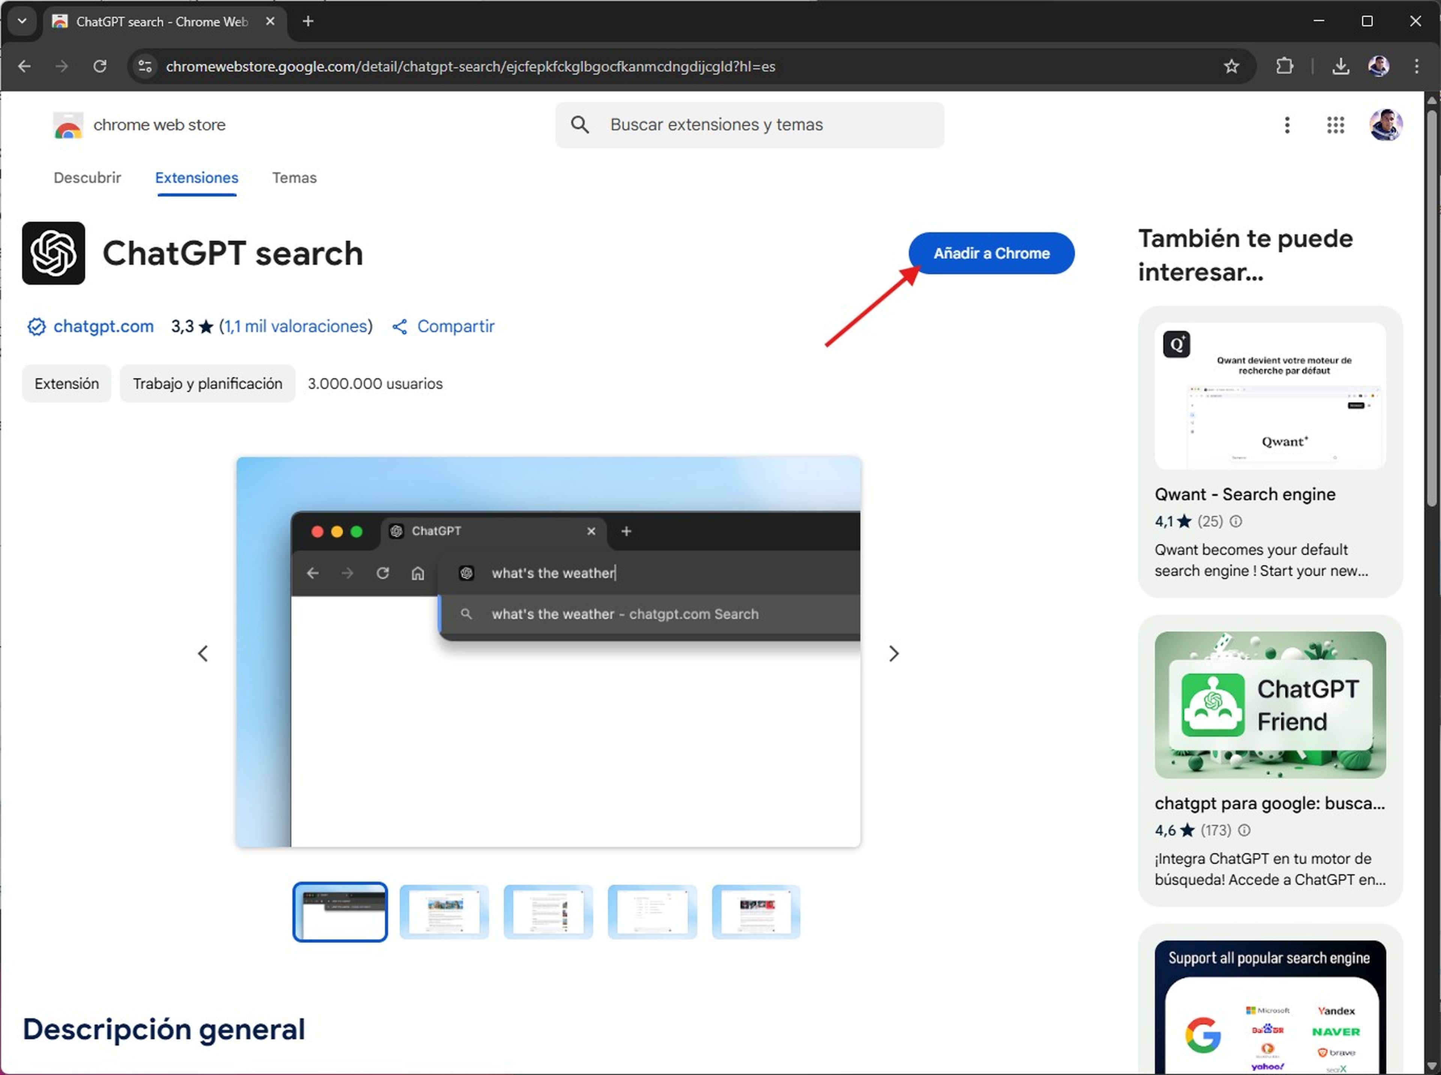
Task: Open Chrome downloads icon
Action: pos(1340,66)
